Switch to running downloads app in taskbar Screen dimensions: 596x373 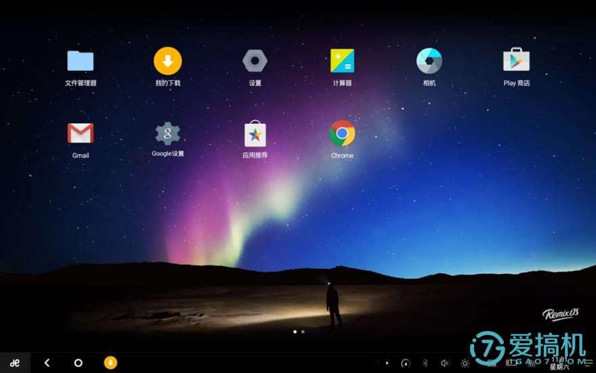[x=110, y=362]
